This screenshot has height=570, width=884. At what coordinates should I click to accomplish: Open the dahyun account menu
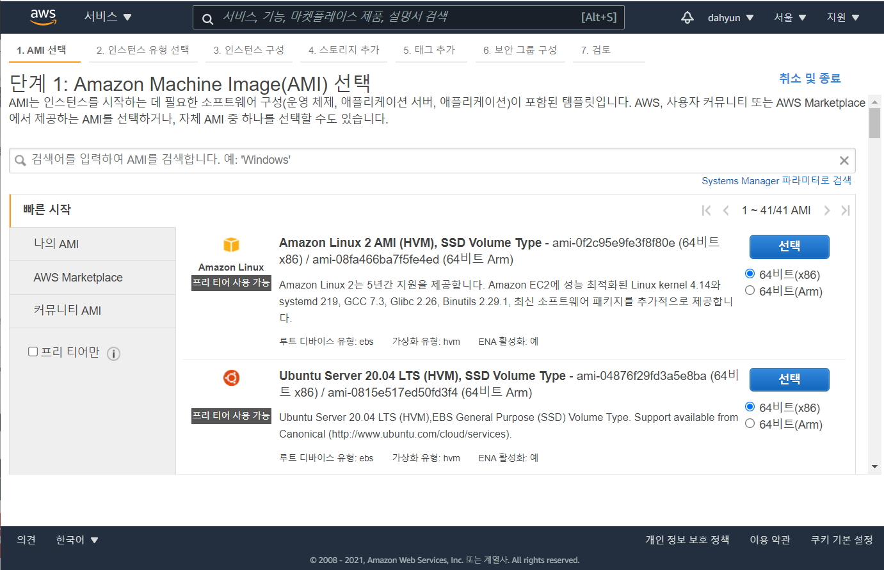click(x=731, y=18)
